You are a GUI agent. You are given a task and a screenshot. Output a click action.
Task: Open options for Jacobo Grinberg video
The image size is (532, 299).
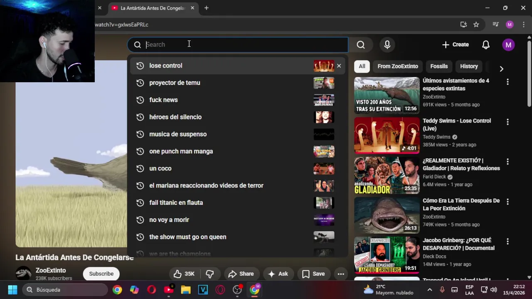507,241
